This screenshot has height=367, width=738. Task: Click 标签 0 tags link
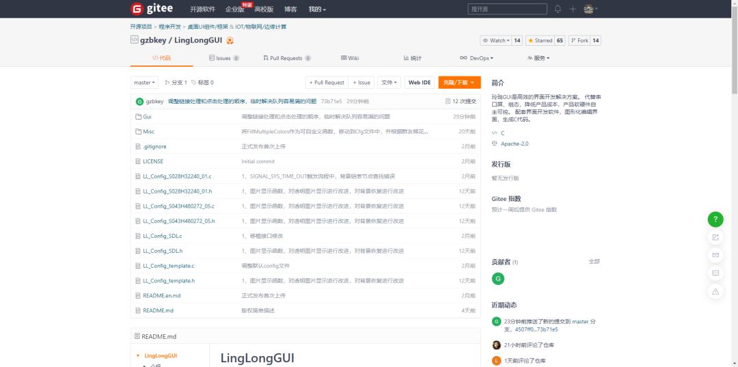202,82
